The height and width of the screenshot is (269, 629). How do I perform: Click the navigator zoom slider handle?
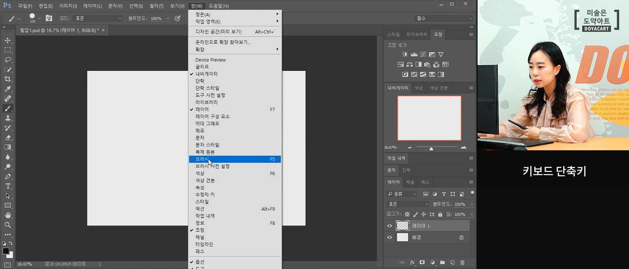click(431, 149)
